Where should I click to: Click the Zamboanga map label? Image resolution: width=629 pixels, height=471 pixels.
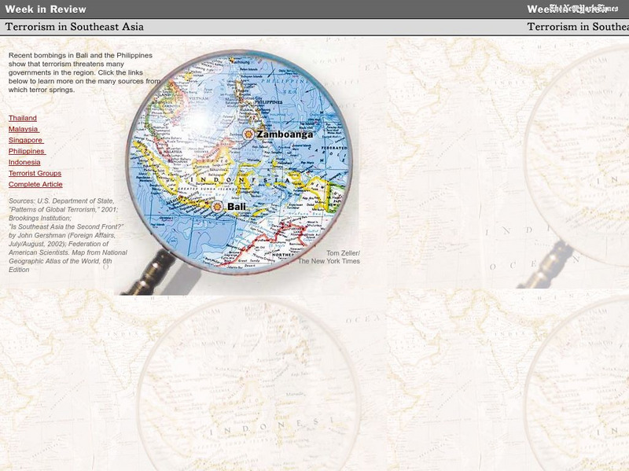tap(285, 134)
